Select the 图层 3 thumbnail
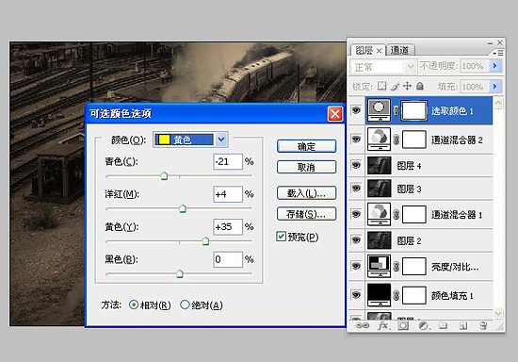The width and height of the screenshot is (518, 362). click(x=380, y=189)
